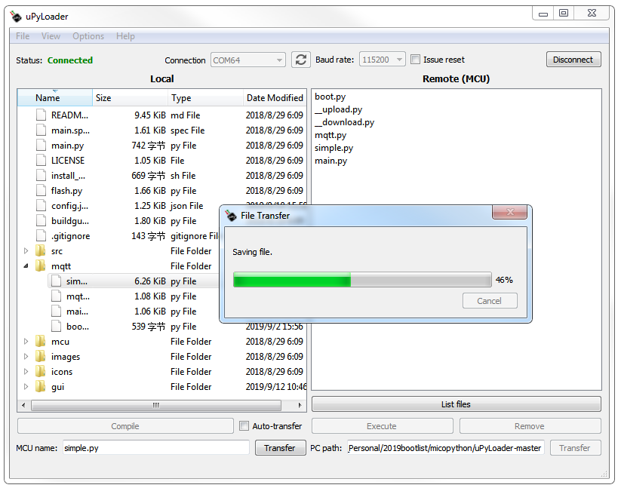The height and width of the screenshot is (488, 621).
Task: Click the mai... file icon inside mqtt
Action: (57, 311)
